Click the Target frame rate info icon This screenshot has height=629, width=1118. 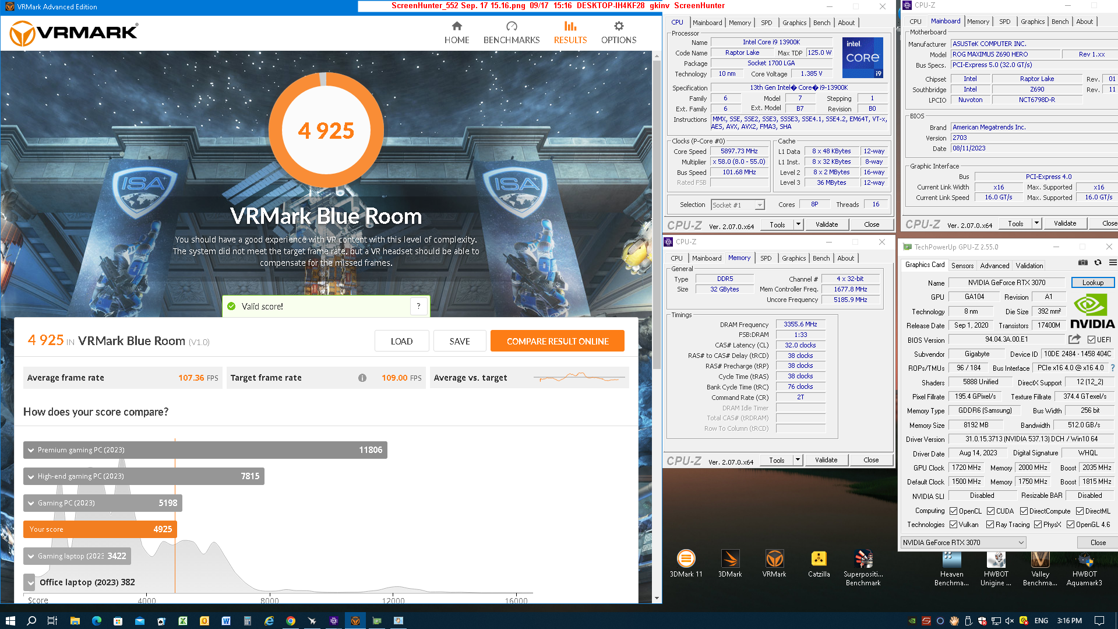tap(362, 378)
